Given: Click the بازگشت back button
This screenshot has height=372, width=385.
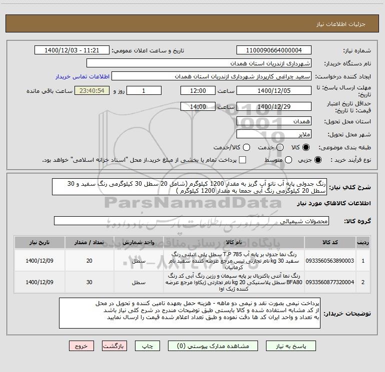Looking at the screenshot, I should click(x=114, y=346).
